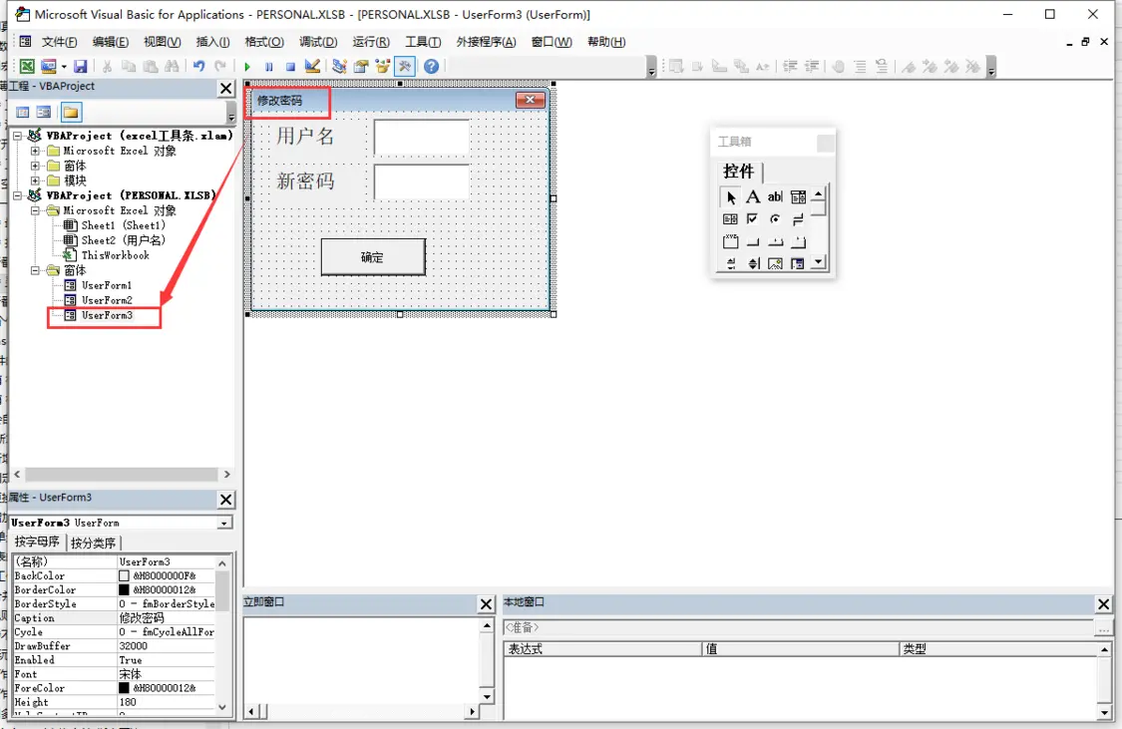Click the View Object icon in Project panel
Screen dimensions: 1122x729
click(44, 113)
